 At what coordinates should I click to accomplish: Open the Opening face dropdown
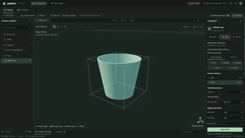232,102
